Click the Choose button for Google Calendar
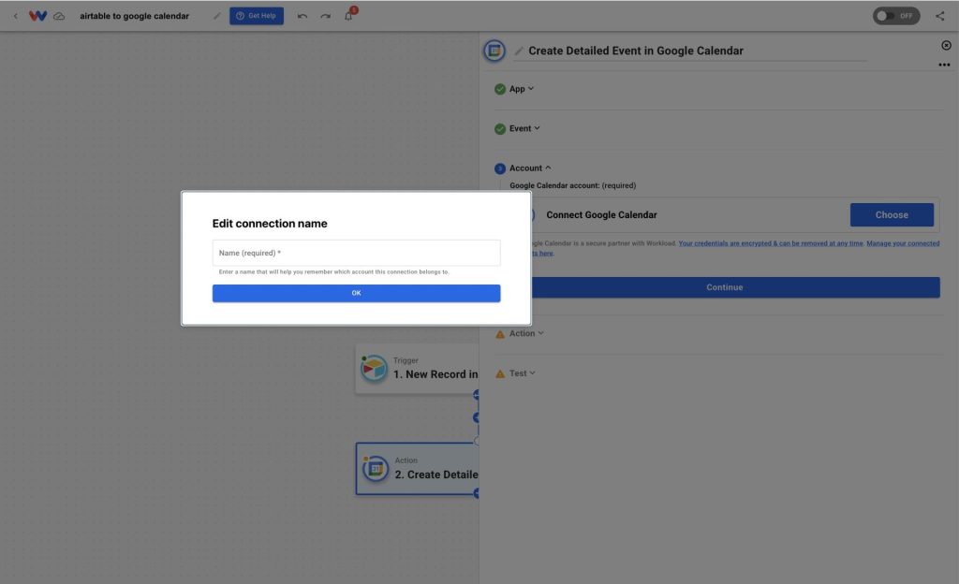959x584 pixels. 892,215
